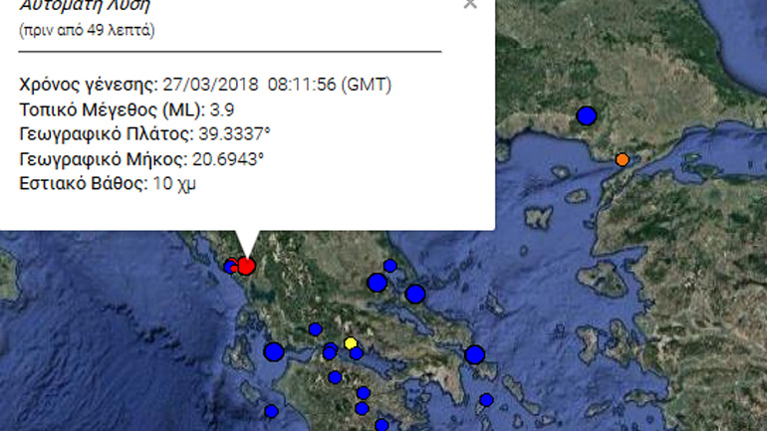Select the large blue marker by the Ionian islands
The image size is (767, 431).
(x=274, y=351)
